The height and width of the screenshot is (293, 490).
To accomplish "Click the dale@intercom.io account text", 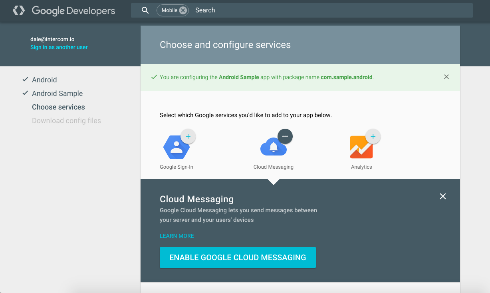I will [52, 39].
